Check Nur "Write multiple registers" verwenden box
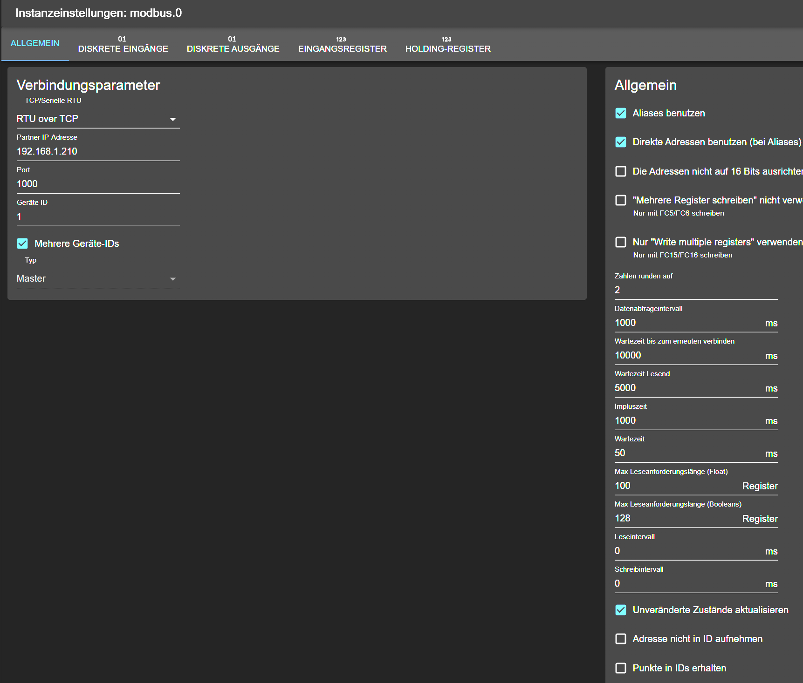 (x=621, y=242)
